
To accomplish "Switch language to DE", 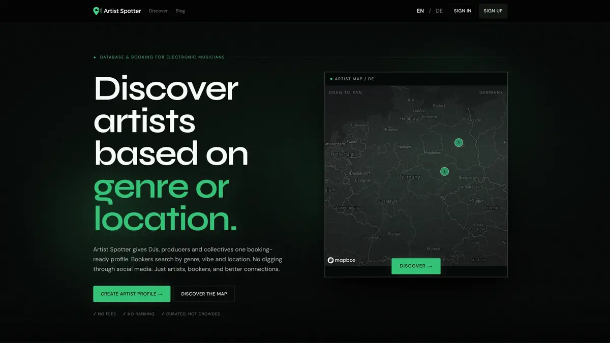I will click(x=439, y=11).
